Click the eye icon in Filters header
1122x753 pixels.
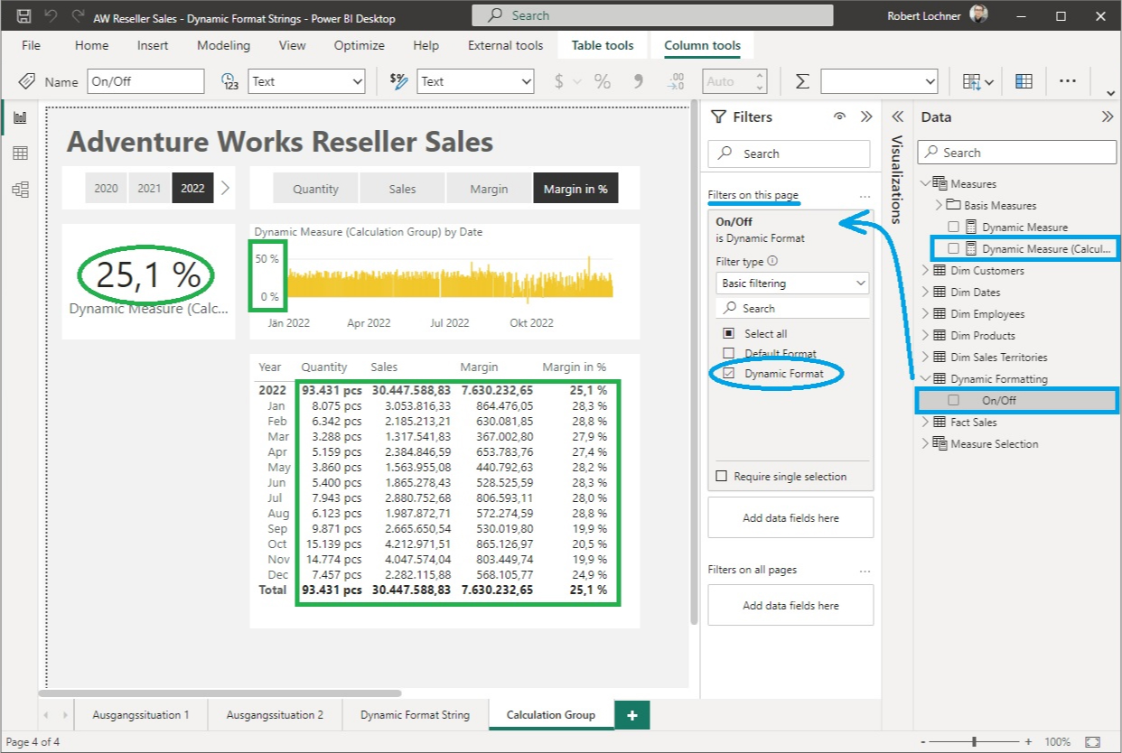point(839,116)
